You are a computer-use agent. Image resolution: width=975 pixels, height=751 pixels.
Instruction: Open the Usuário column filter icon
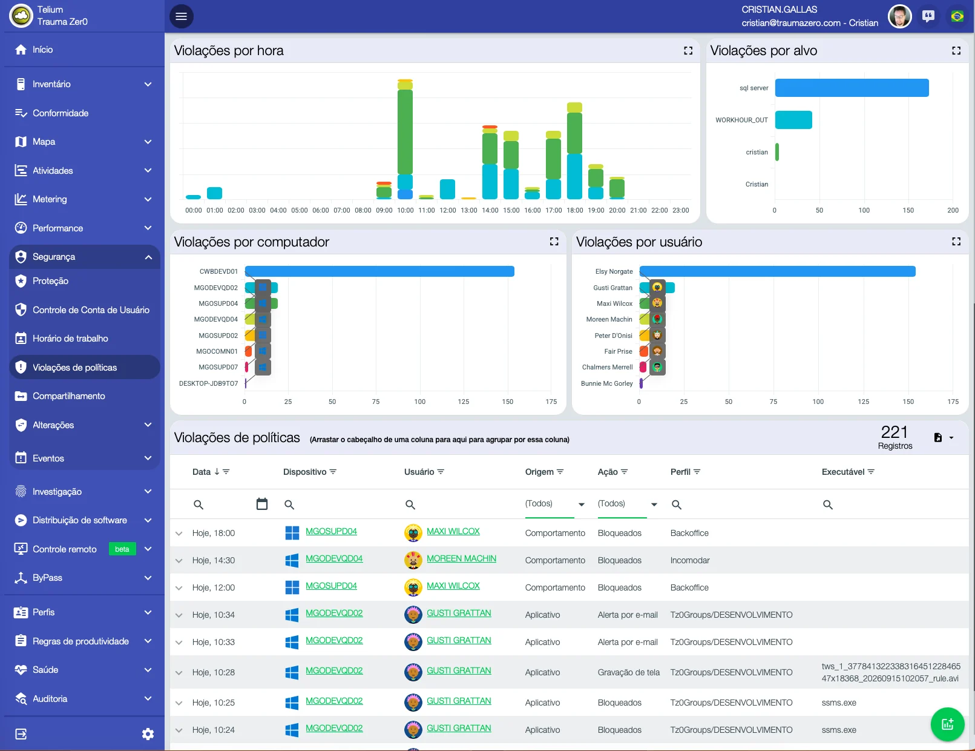point(441,472)
